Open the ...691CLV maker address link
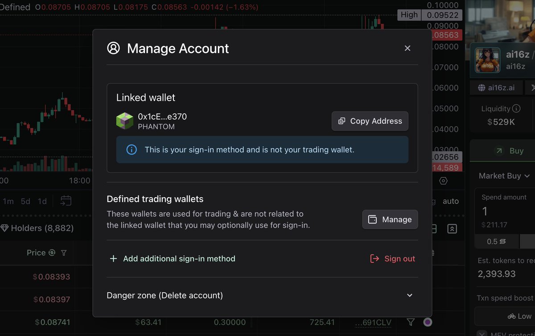 tap(373, 322)
